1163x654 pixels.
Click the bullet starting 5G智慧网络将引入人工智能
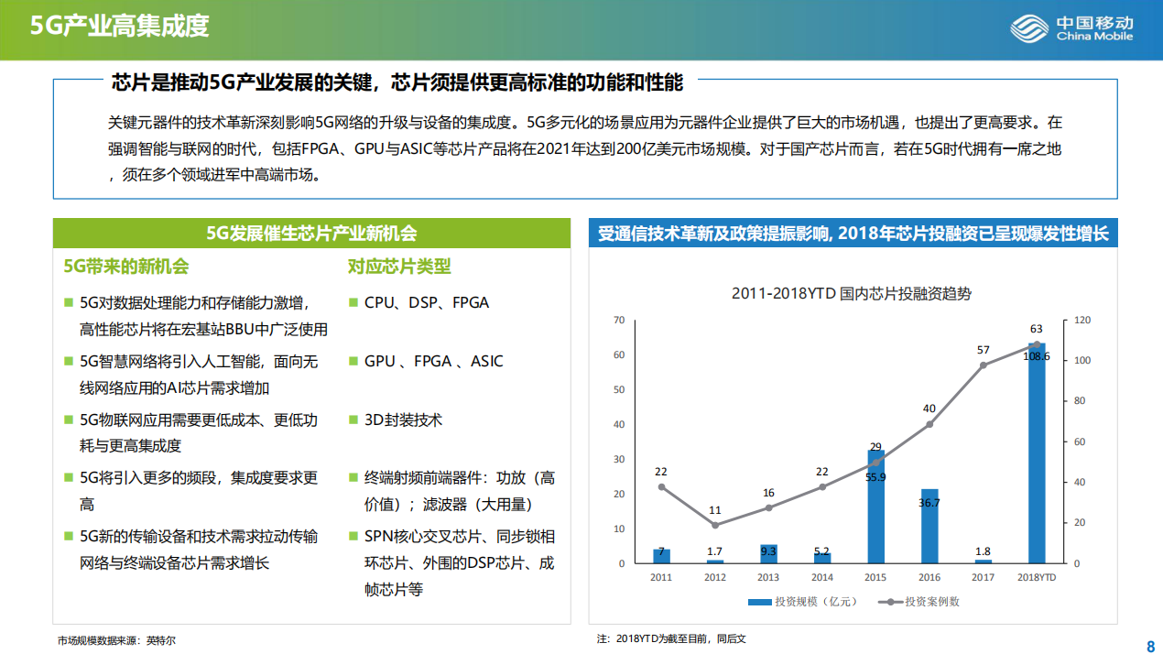[x=199, y=374]
